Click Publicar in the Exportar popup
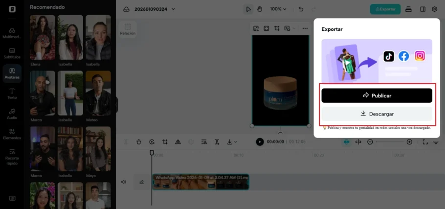 click(377, 95)
